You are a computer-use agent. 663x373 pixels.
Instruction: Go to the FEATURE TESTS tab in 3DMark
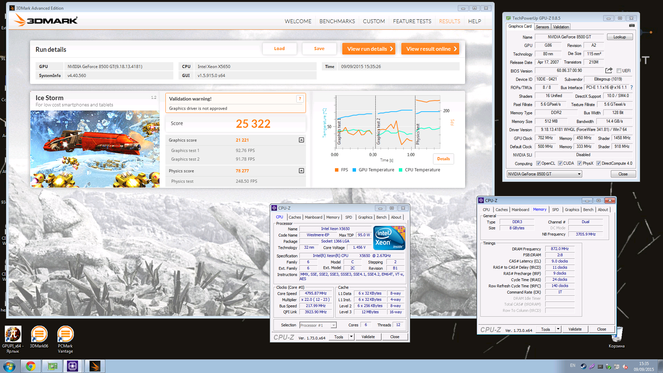point(412,21)
